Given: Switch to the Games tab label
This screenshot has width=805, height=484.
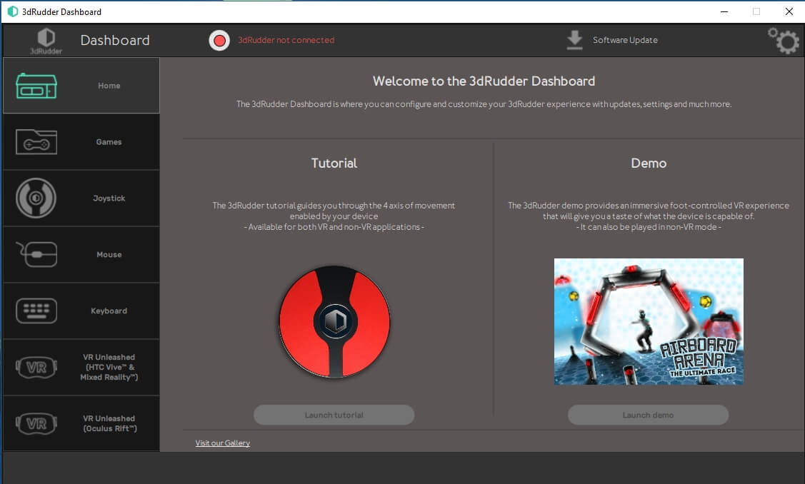Looking at the screenshot, I should coord(109,142).
